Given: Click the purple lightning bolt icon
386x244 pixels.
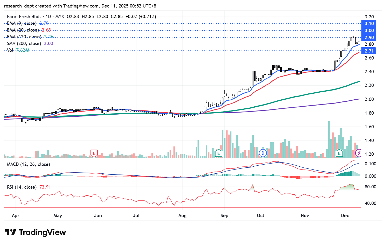Looking at the screenshot, I should click(x=359, y=153).
